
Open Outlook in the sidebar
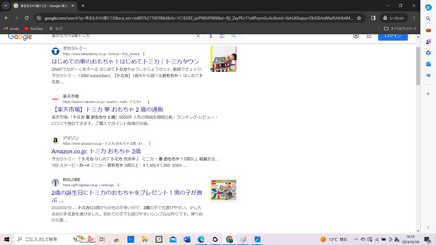point(428,64)
